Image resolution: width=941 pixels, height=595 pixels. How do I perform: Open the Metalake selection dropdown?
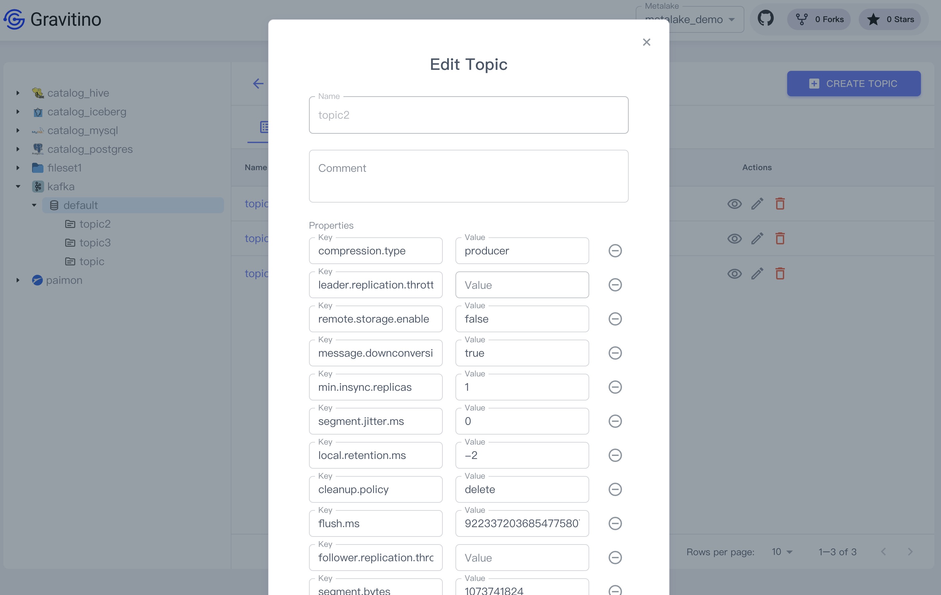[x=731, y=19]
